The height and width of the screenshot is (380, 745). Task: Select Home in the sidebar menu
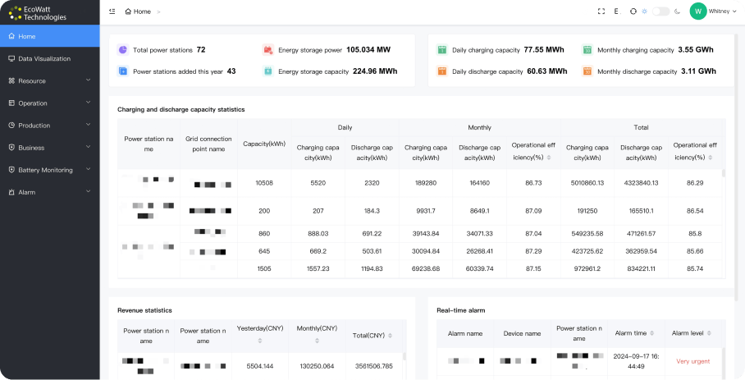(x=27, y=36)
